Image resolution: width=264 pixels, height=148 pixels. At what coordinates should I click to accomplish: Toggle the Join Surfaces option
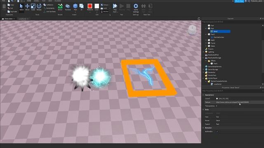(x=49, y=12)
